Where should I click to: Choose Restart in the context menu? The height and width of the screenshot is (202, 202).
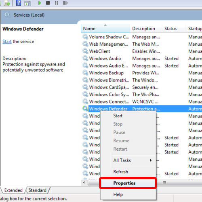point(128,149)
